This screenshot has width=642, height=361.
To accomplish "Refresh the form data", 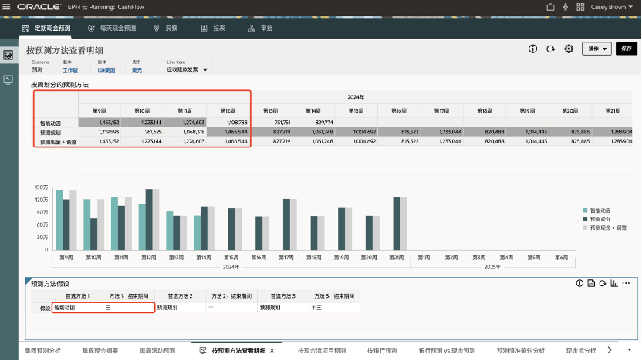I will click(x=550, y=49).
